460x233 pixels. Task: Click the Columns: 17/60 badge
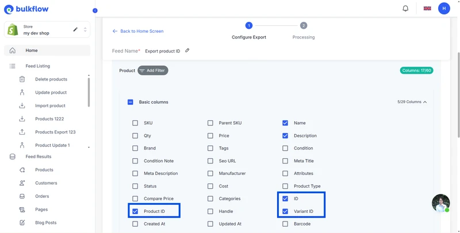416,70
